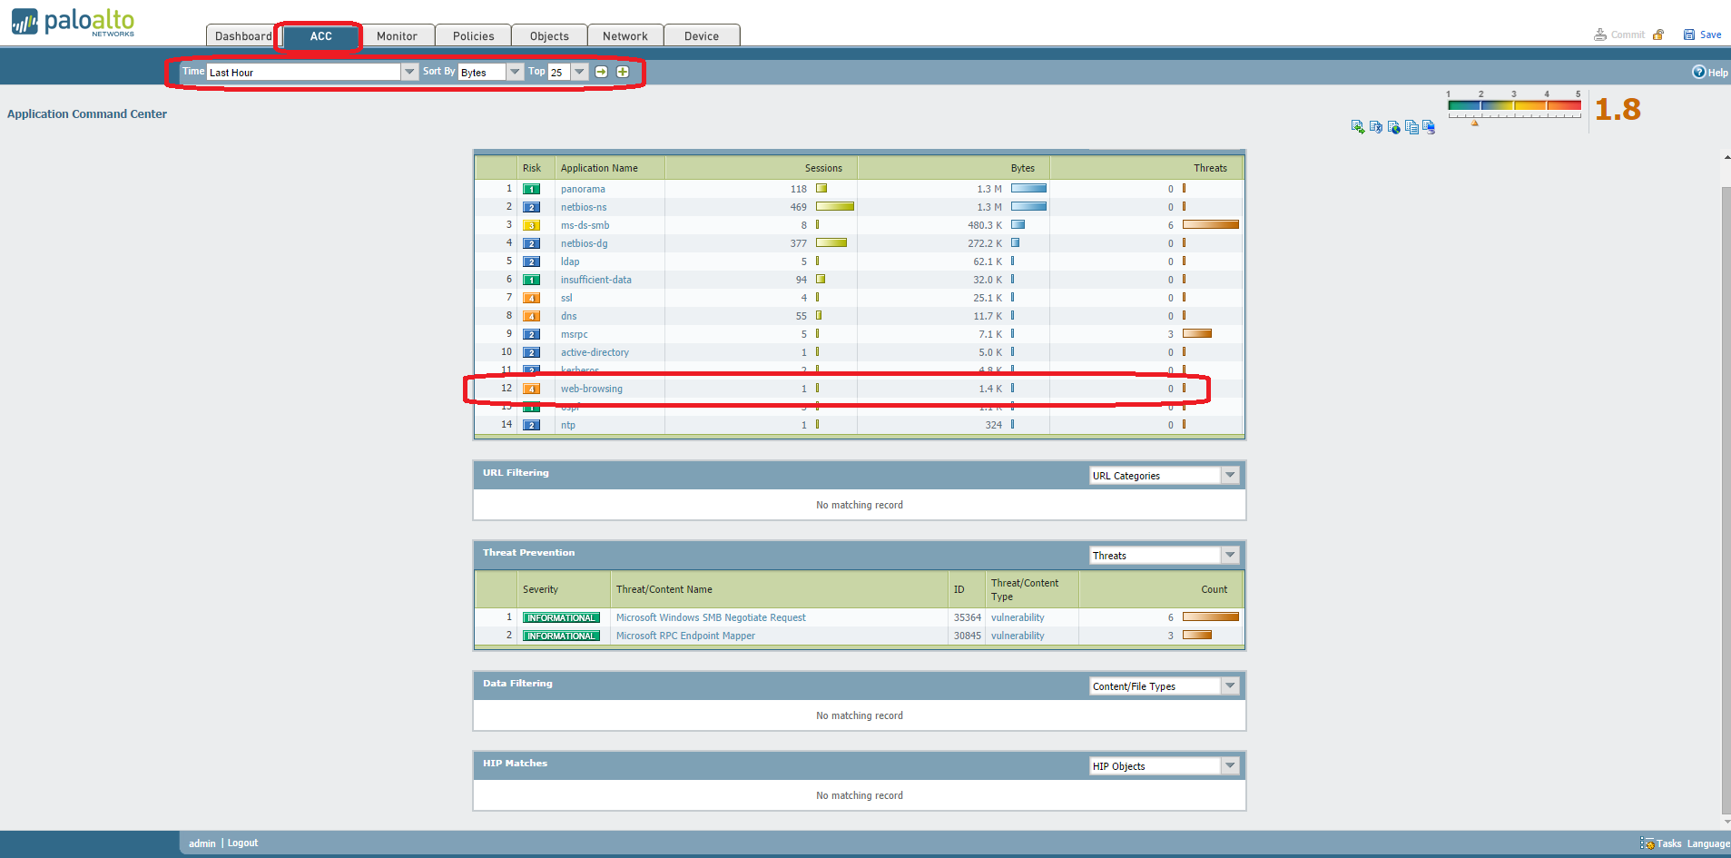This screenshot has height=858, width=1731.
Task: Click the Help question mark icon
Action: pyautogui.click(x=1698, y=72)
